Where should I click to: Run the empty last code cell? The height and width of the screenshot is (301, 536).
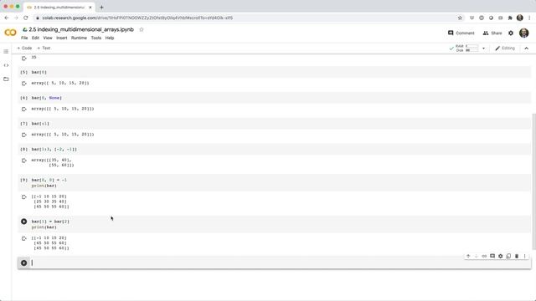point(24,263)
